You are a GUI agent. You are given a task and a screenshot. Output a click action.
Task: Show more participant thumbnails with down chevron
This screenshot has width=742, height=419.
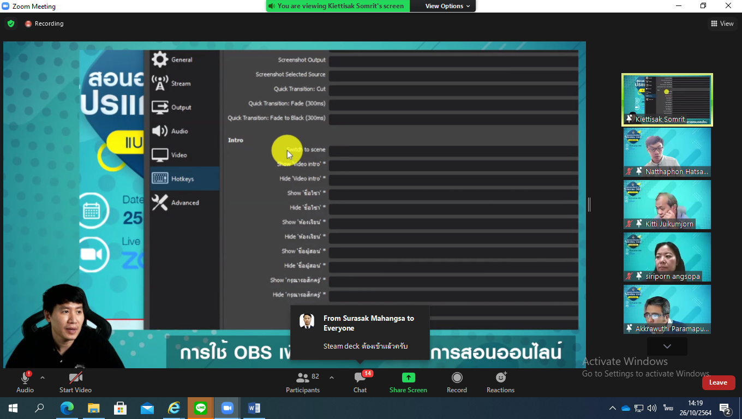coord(667,346)
